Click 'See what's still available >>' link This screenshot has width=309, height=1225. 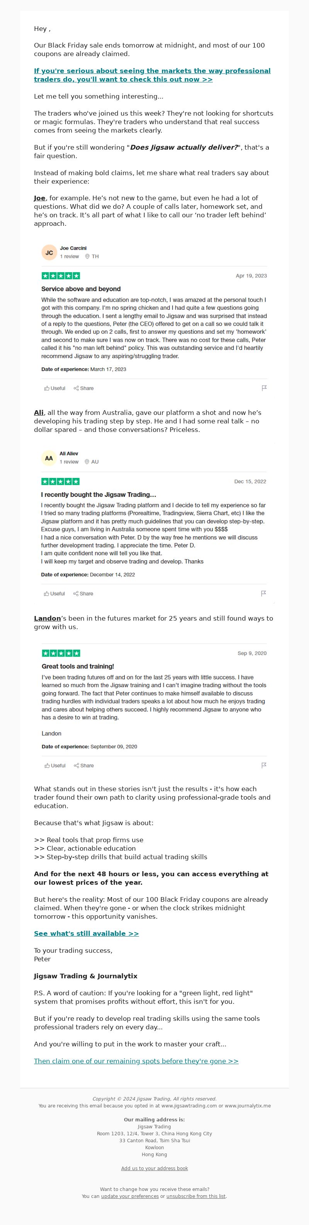click(87, 933)
